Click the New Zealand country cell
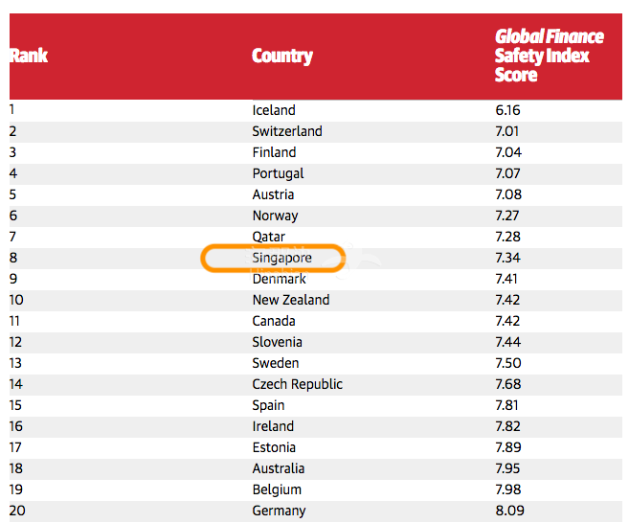 tap(291, 300)
